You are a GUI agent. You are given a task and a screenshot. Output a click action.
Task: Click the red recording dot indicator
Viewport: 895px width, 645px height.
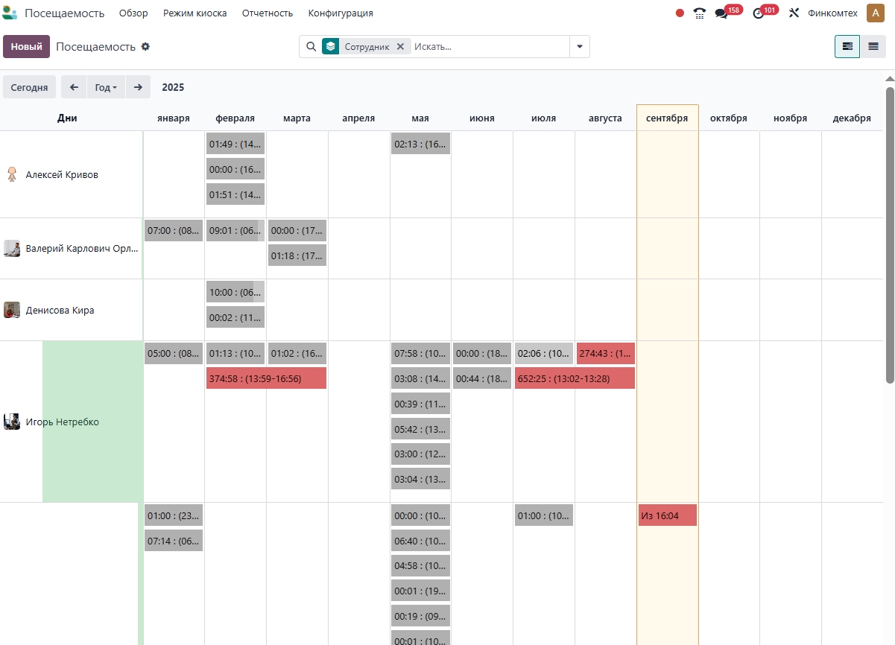(x=680, y=13)
